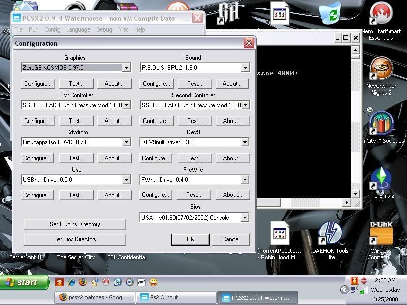Click Configure under Graphics
Screen dimensions: 407x305
click(38, 84)
